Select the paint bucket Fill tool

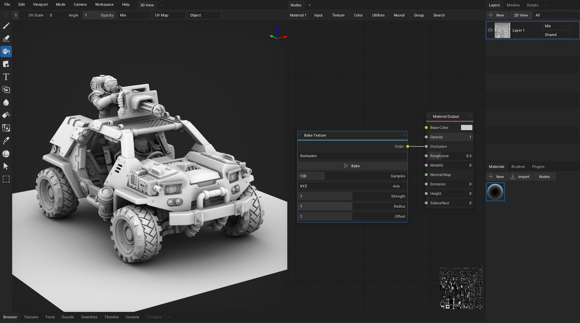6,51
